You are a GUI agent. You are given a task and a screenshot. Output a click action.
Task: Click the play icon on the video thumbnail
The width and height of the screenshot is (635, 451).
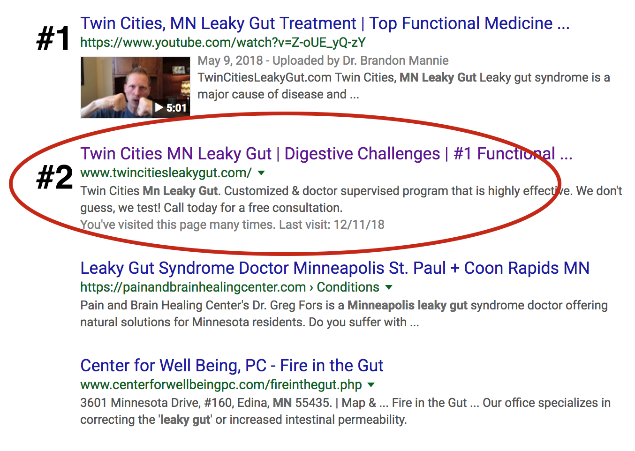tap(159, 108)
